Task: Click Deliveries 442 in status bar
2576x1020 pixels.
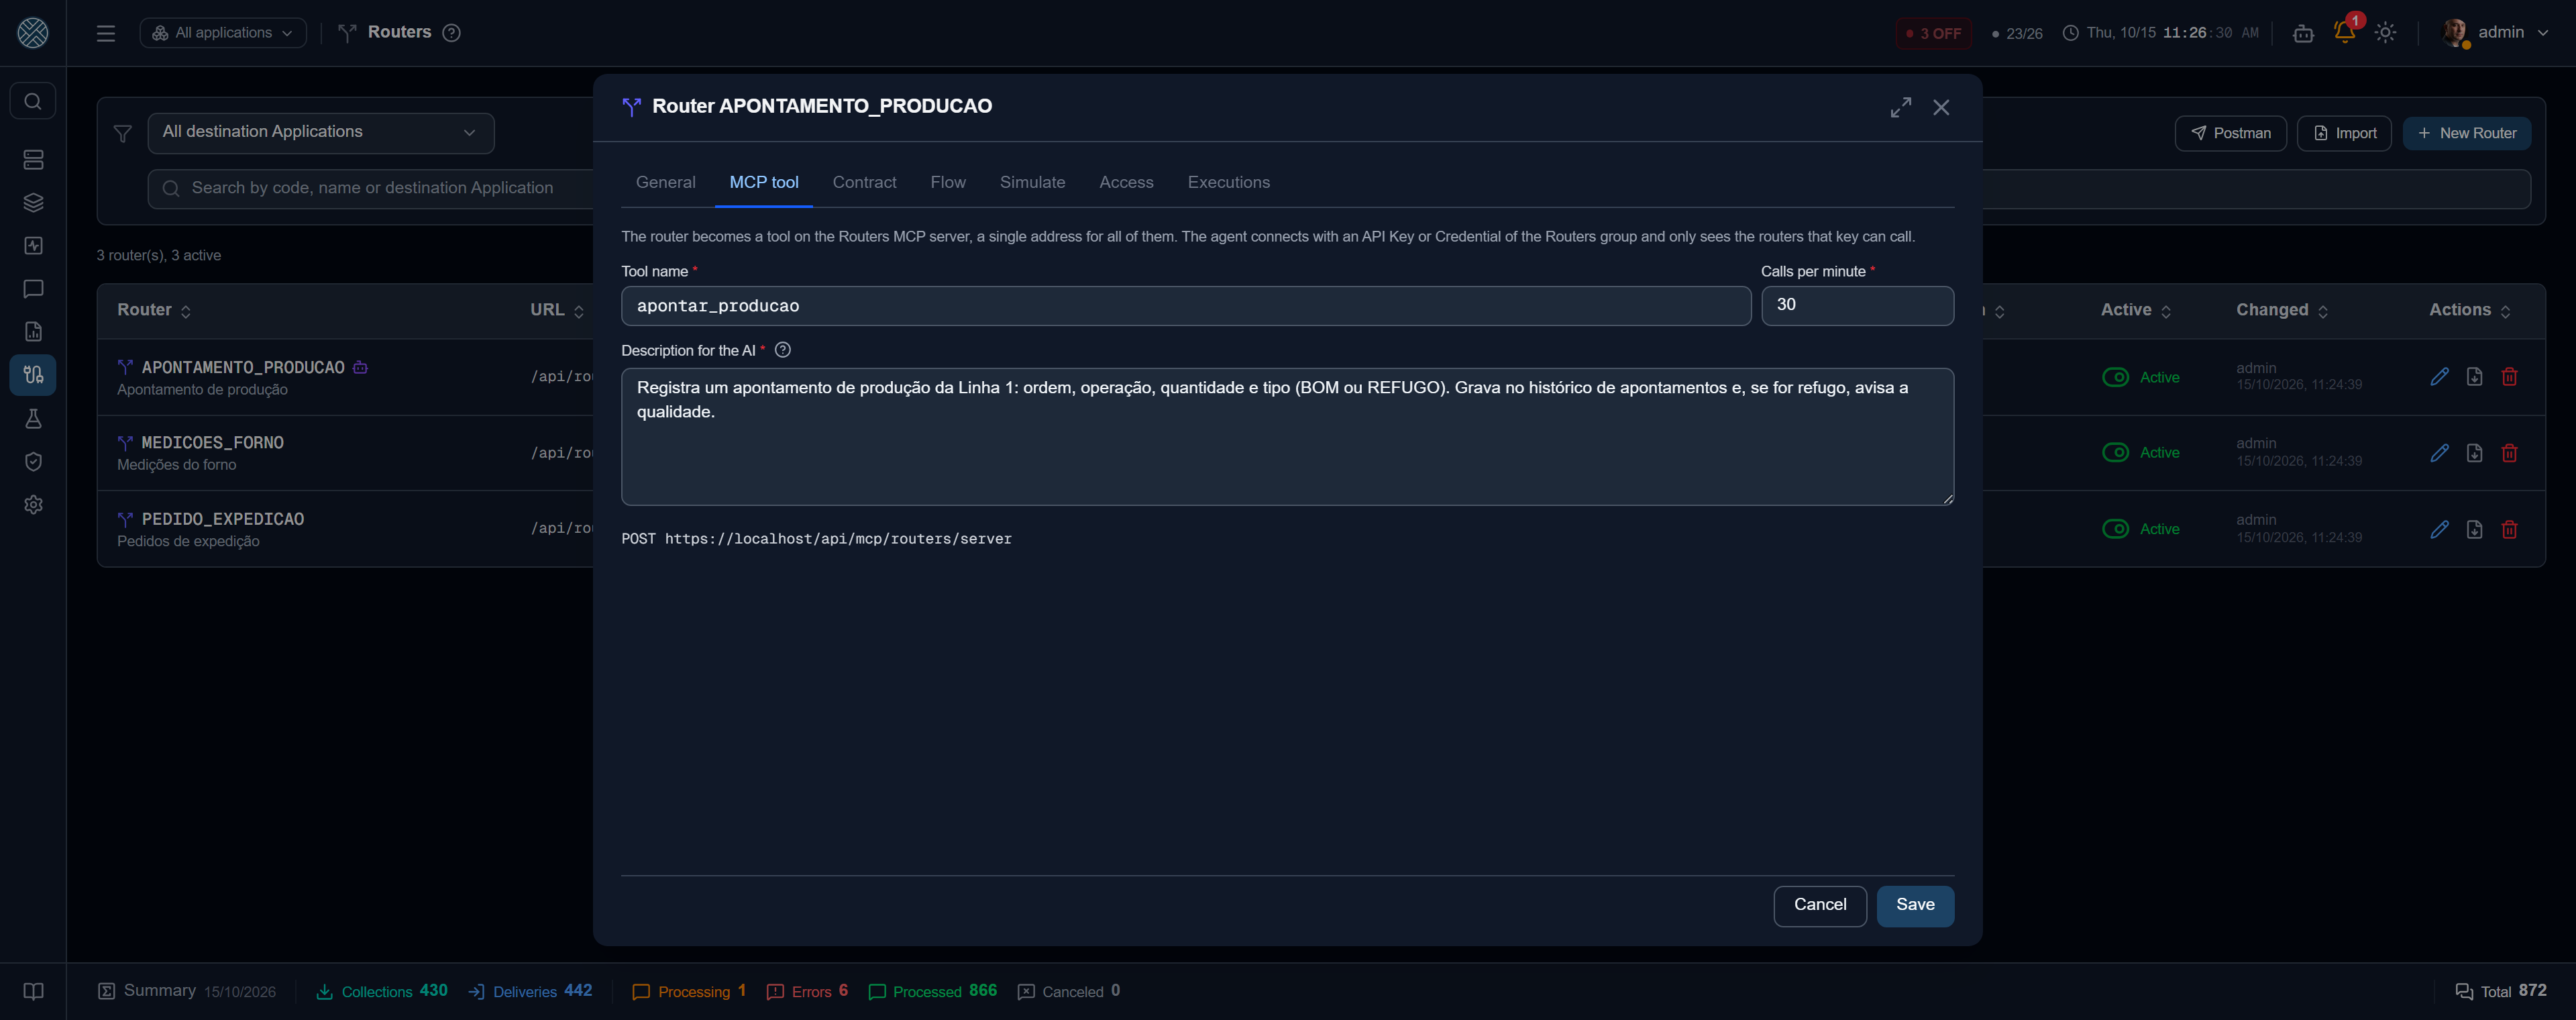Action: point(531,992)
